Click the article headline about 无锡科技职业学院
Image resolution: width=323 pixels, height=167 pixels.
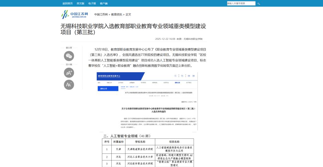(133, 29)
